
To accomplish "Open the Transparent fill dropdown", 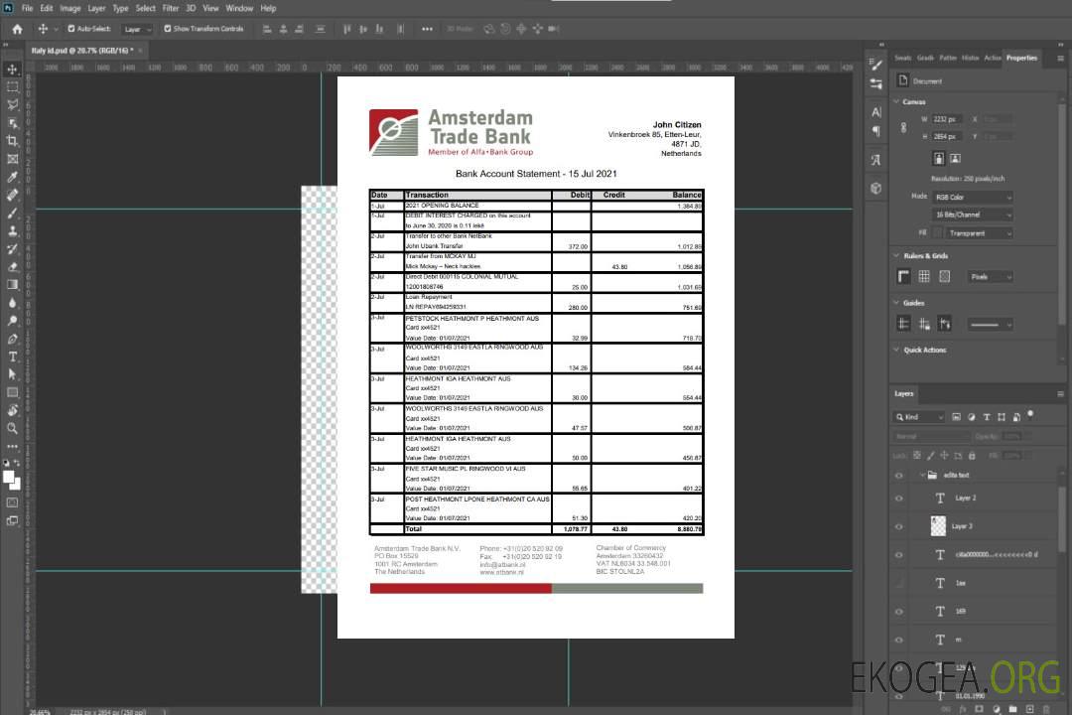I will click(x=980, y=233).
